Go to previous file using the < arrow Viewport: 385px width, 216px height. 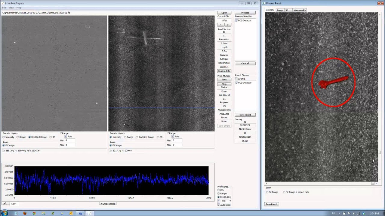tap(221, 25)
